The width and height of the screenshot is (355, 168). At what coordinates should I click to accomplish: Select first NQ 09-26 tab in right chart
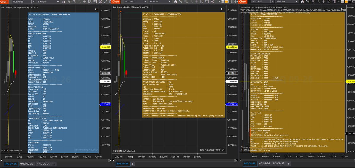[x=250, y=164]
